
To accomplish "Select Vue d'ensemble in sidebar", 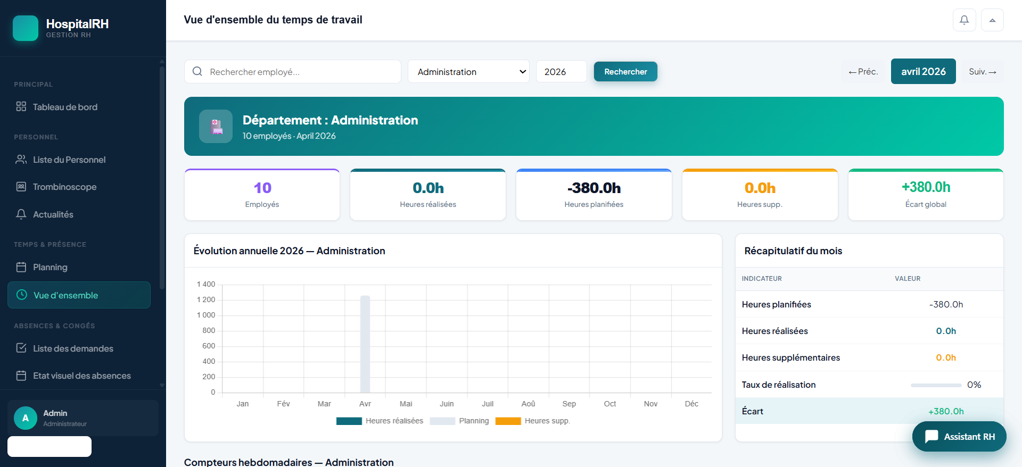I will click(x=79, y=295).
